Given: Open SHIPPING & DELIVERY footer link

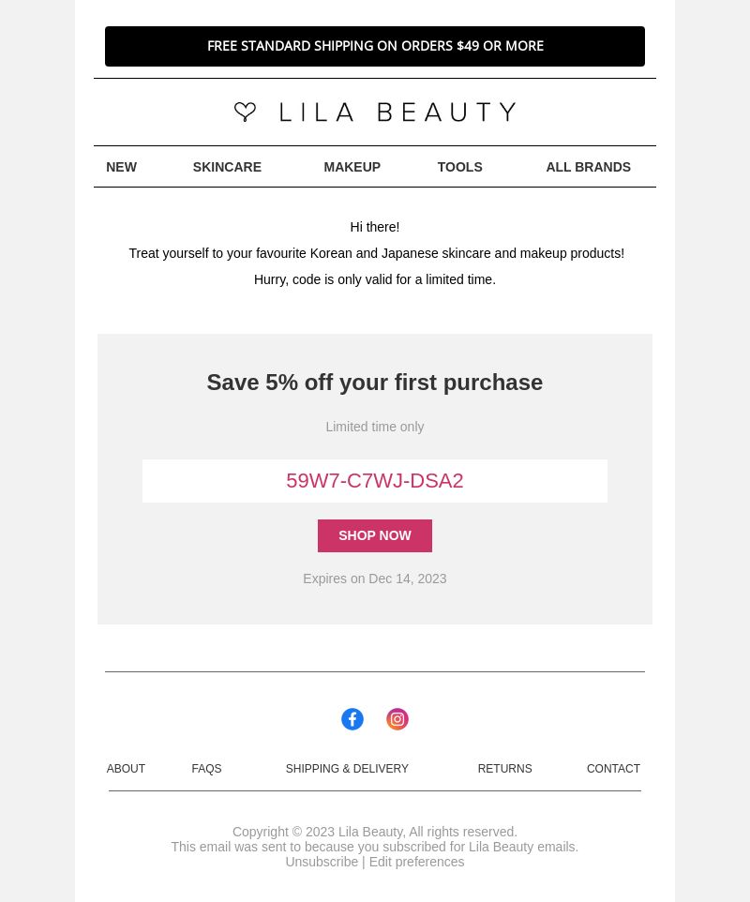Looking at the screenshot, I should tap(347, 769).
